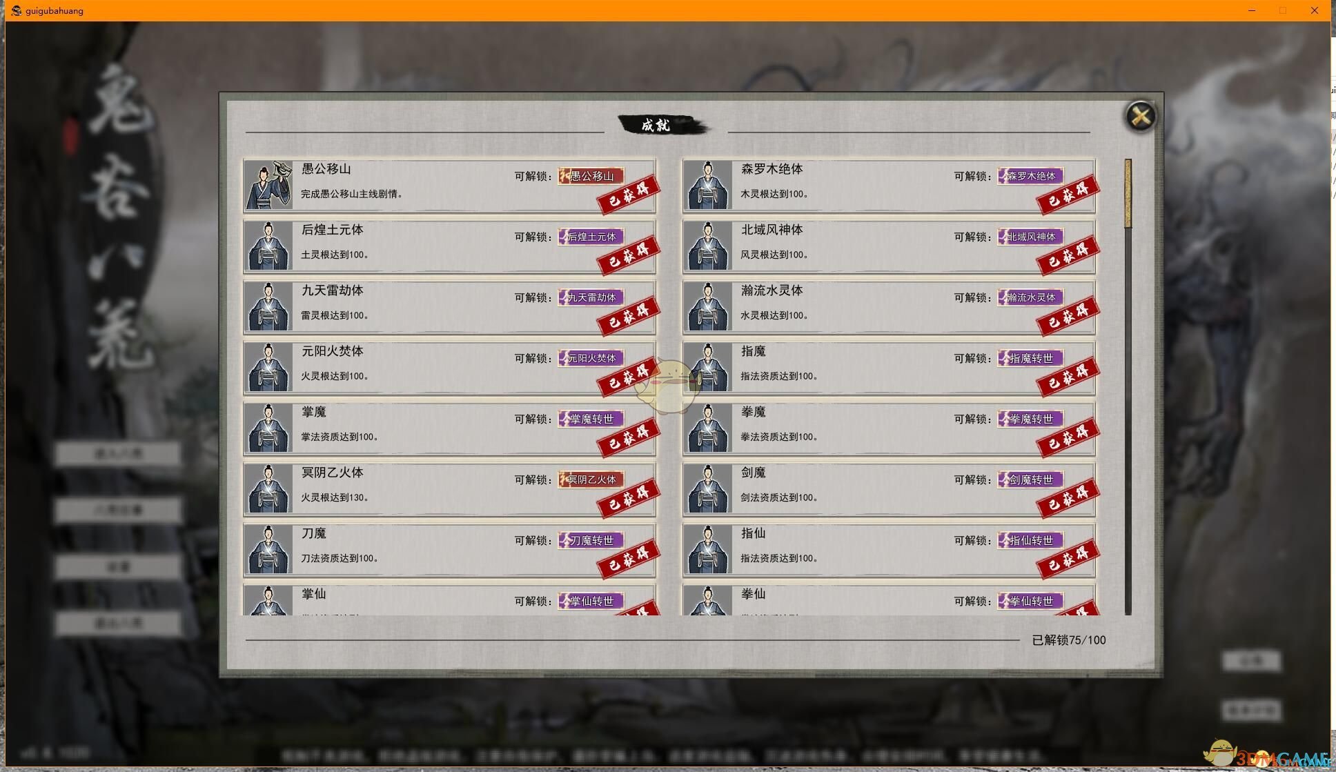Click the 冥阴乙火体 red unlock badge
The width and height of the screenshot is (1336, 772).
click(x=591, y=479)
